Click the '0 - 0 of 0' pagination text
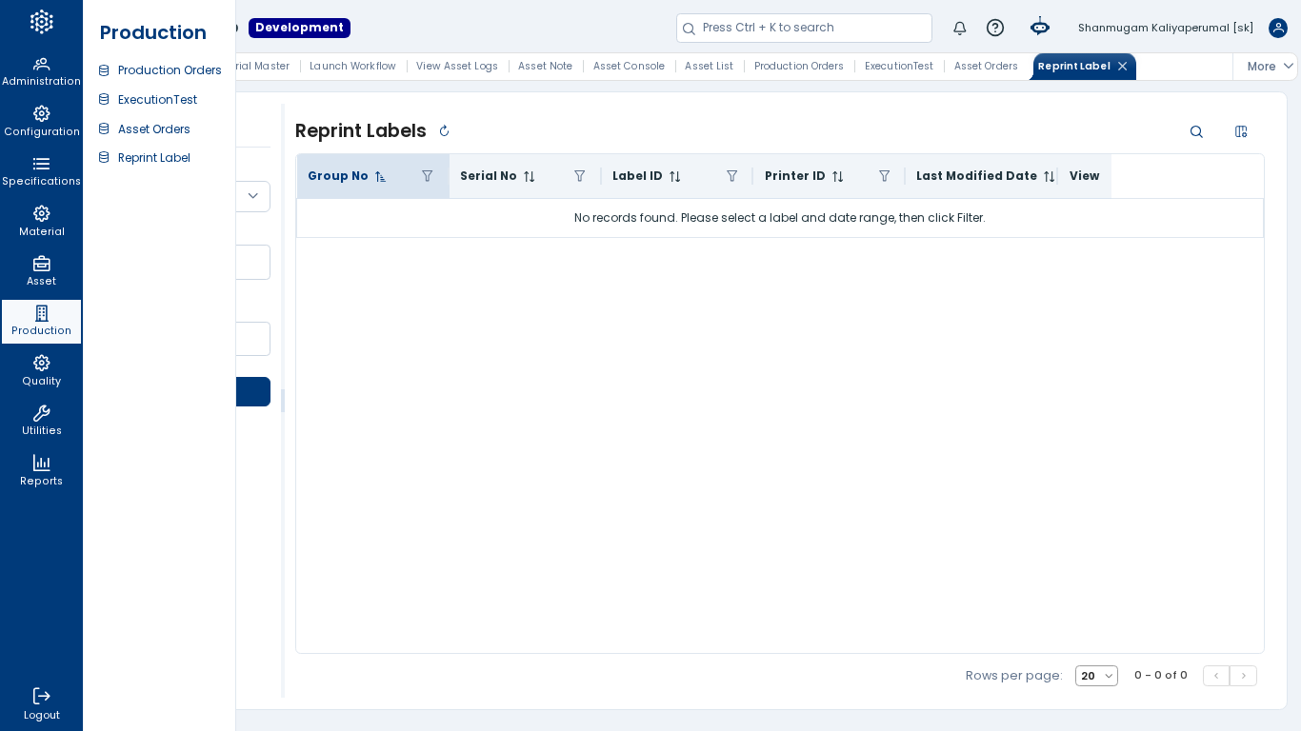The width and height of the screenshot is (1301, 731). click(x=1161, y=676)
